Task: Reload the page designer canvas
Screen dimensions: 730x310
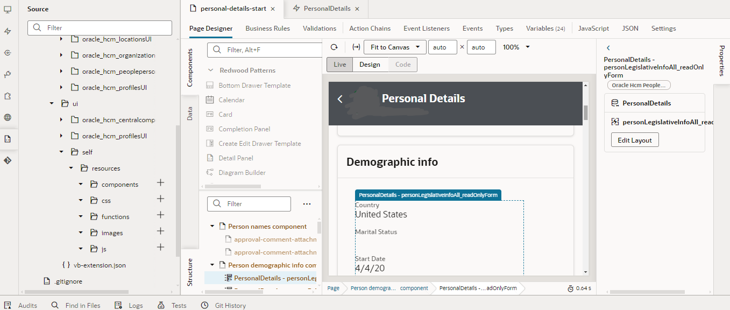Action: (334, 47)
